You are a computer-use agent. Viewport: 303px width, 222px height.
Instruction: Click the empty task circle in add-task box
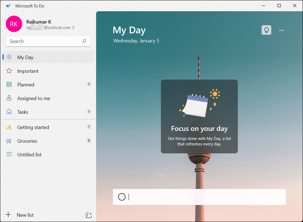click(122, 197)
